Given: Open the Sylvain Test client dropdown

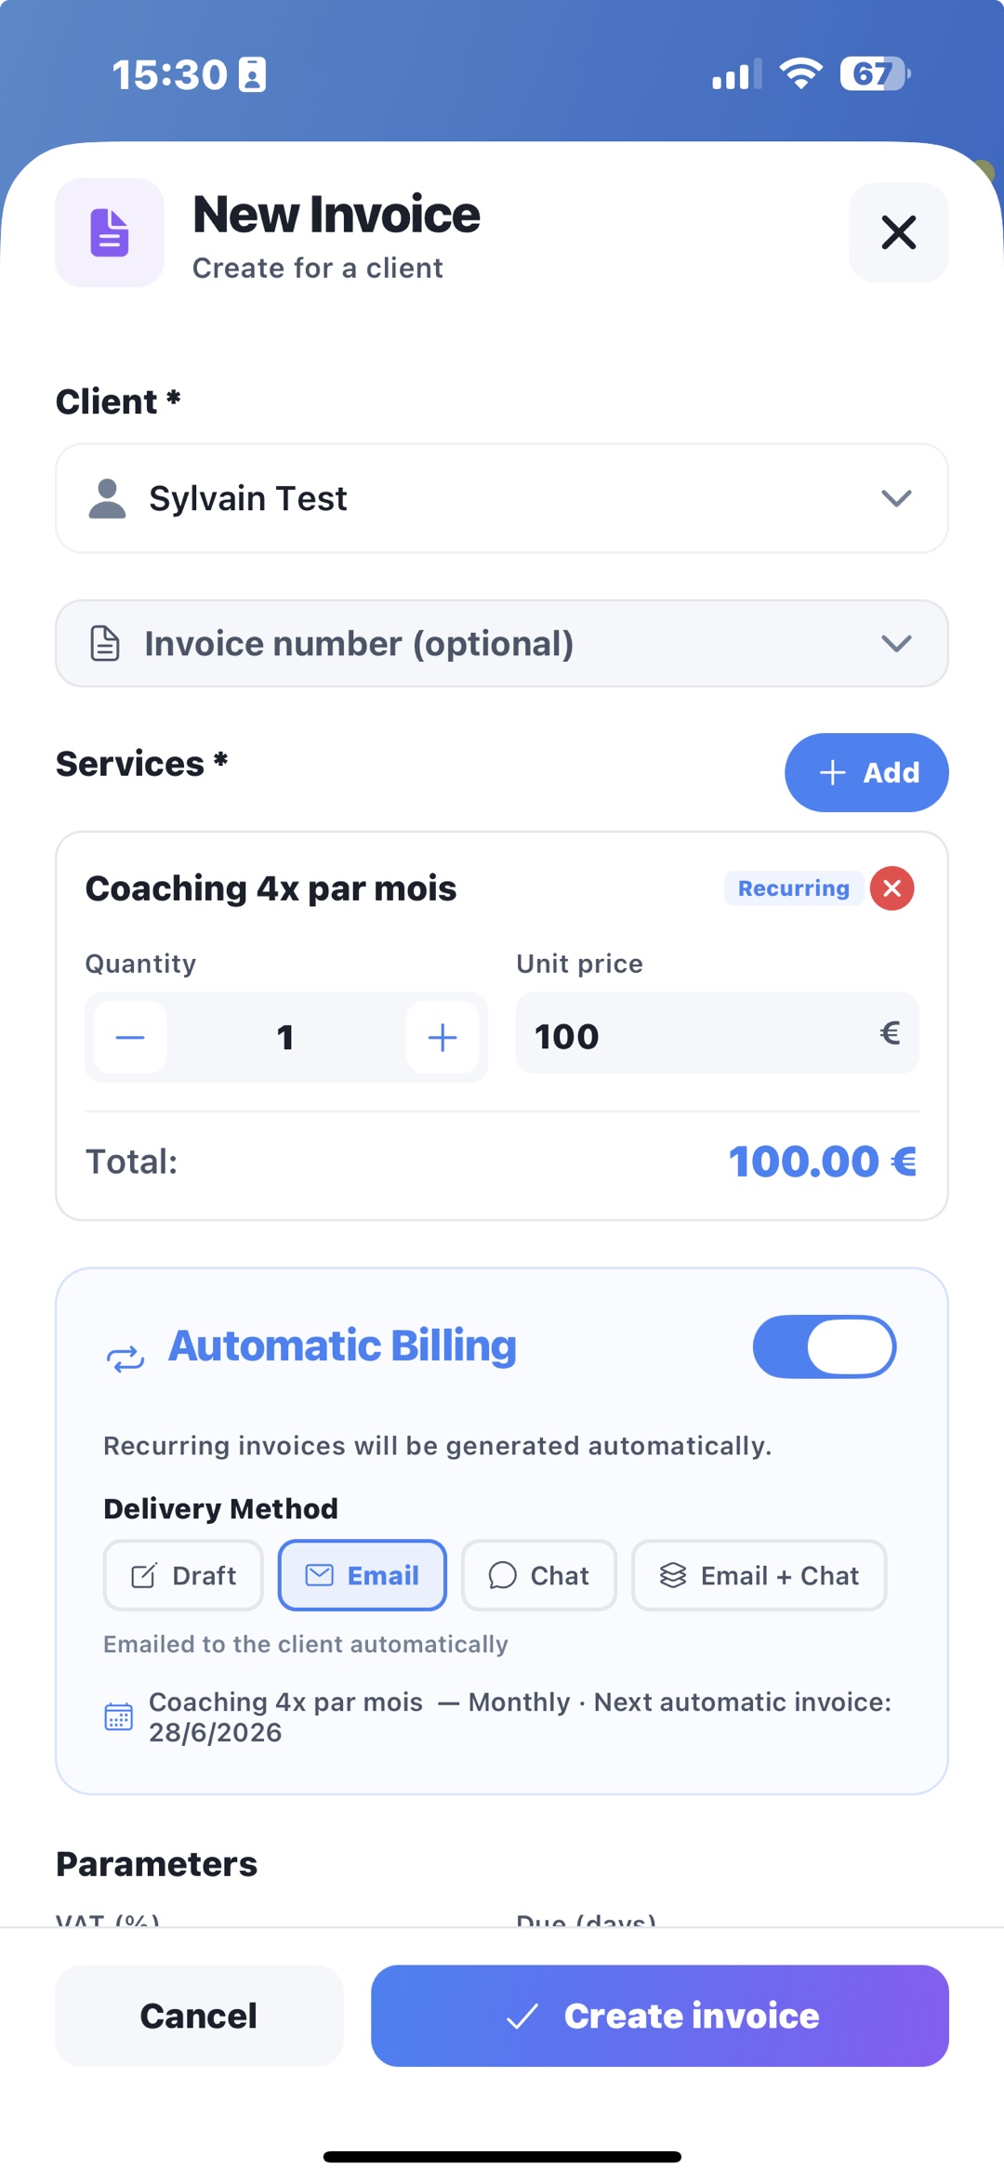Looking at the screenshot, I should [x=502, y=499].
